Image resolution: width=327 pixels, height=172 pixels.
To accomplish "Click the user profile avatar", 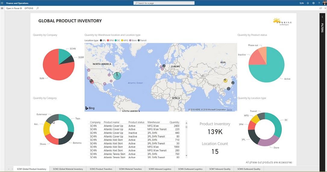I will tap(325, 3).
